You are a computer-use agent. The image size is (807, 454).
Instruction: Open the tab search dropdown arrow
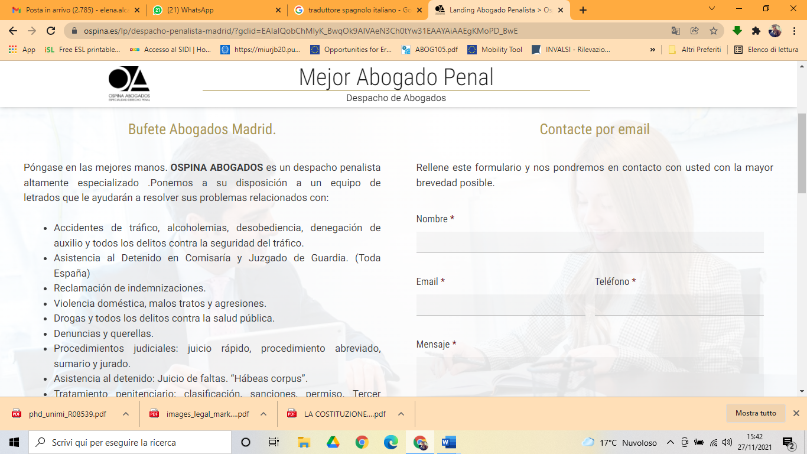pos(711,9)
